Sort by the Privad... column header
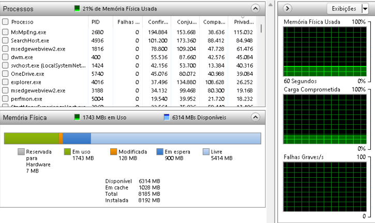Viewport: 375px width, 223px height. click(x=243, y=22)
